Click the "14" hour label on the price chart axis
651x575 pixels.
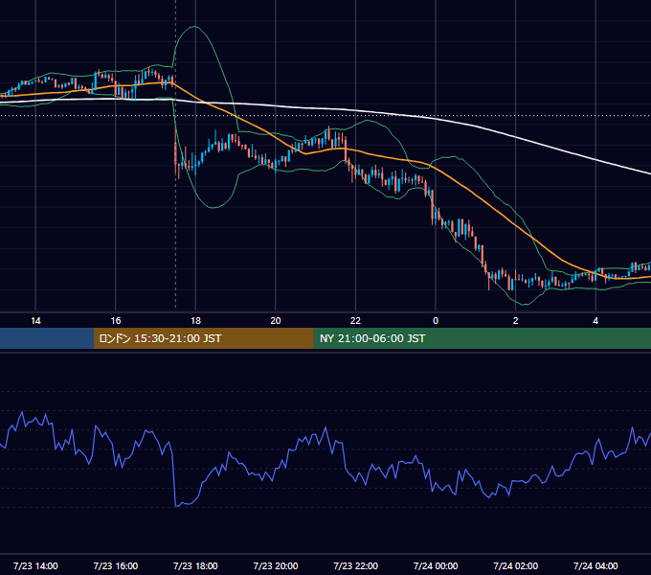tap(35, 321)
